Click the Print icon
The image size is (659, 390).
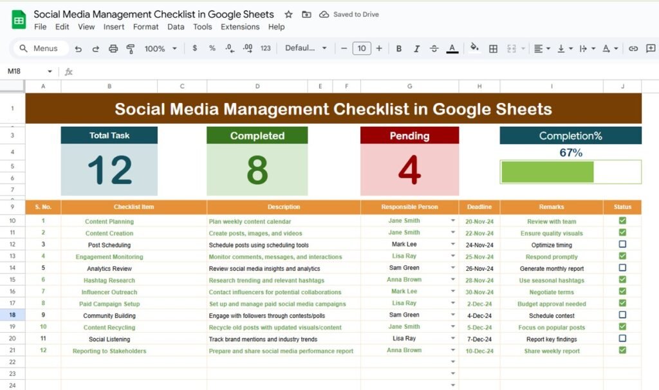(113, 48)
